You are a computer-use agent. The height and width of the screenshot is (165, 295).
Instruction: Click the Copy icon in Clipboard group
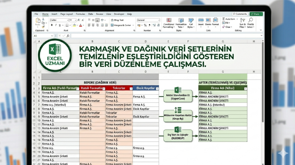pos(43,23)
